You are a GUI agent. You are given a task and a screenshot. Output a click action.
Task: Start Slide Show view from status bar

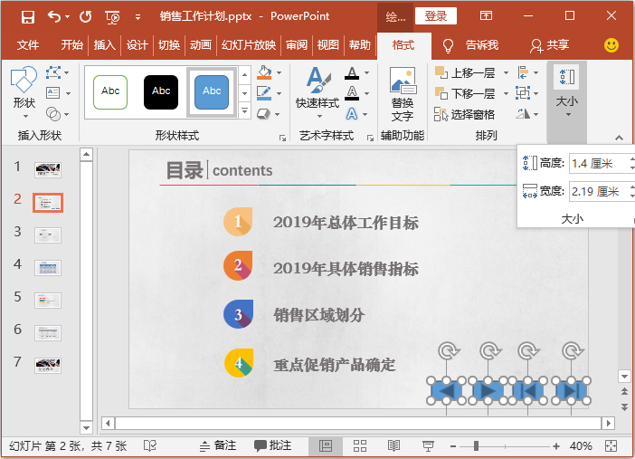[x=428, y=446]
